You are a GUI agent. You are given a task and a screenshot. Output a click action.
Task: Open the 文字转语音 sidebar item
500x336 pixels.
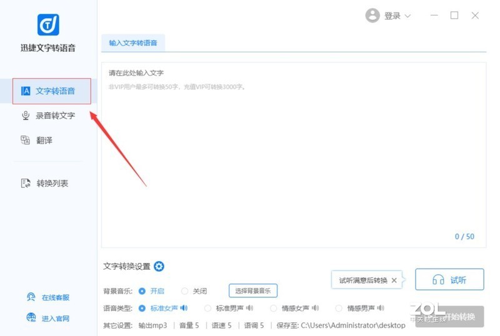[x=49, y=91]
